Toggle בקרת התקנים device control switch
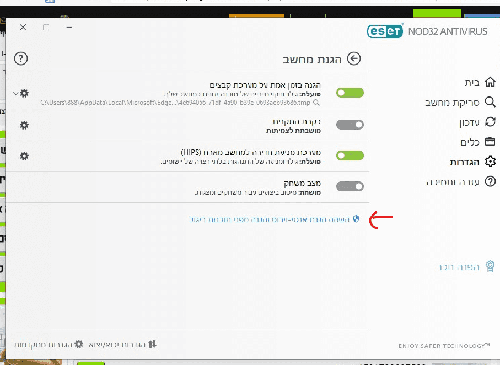Viewport: 500px width, 365px height. point(350,125)
